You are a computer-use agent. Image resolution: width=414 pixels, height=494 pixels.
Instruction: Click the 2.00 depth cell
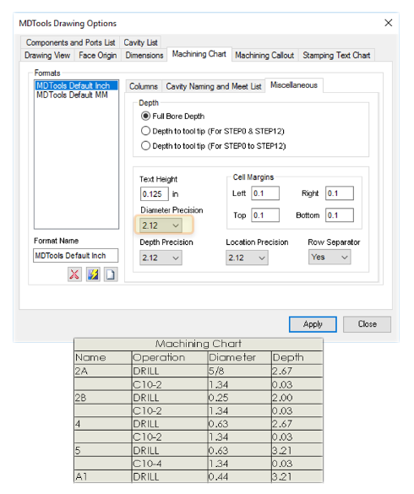[x=297, y=398]
